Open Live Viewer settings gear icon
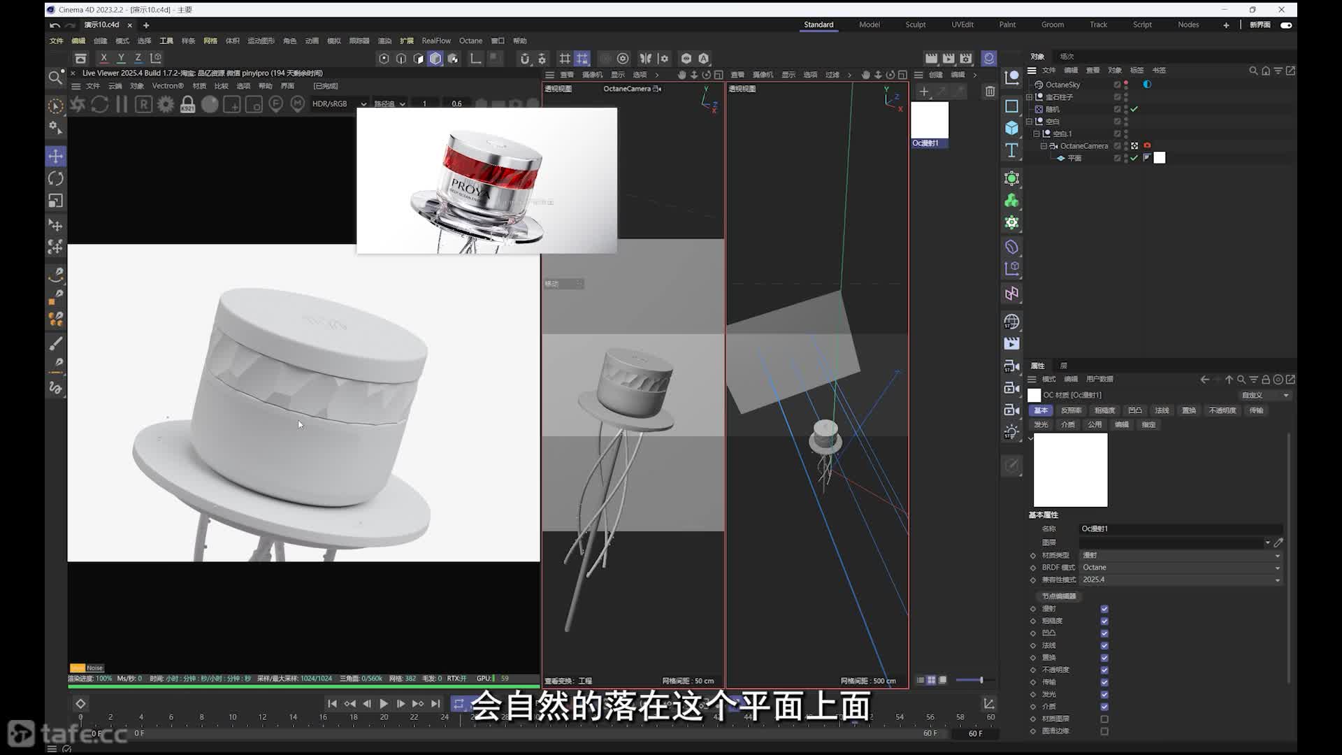 tap(166, 104)
